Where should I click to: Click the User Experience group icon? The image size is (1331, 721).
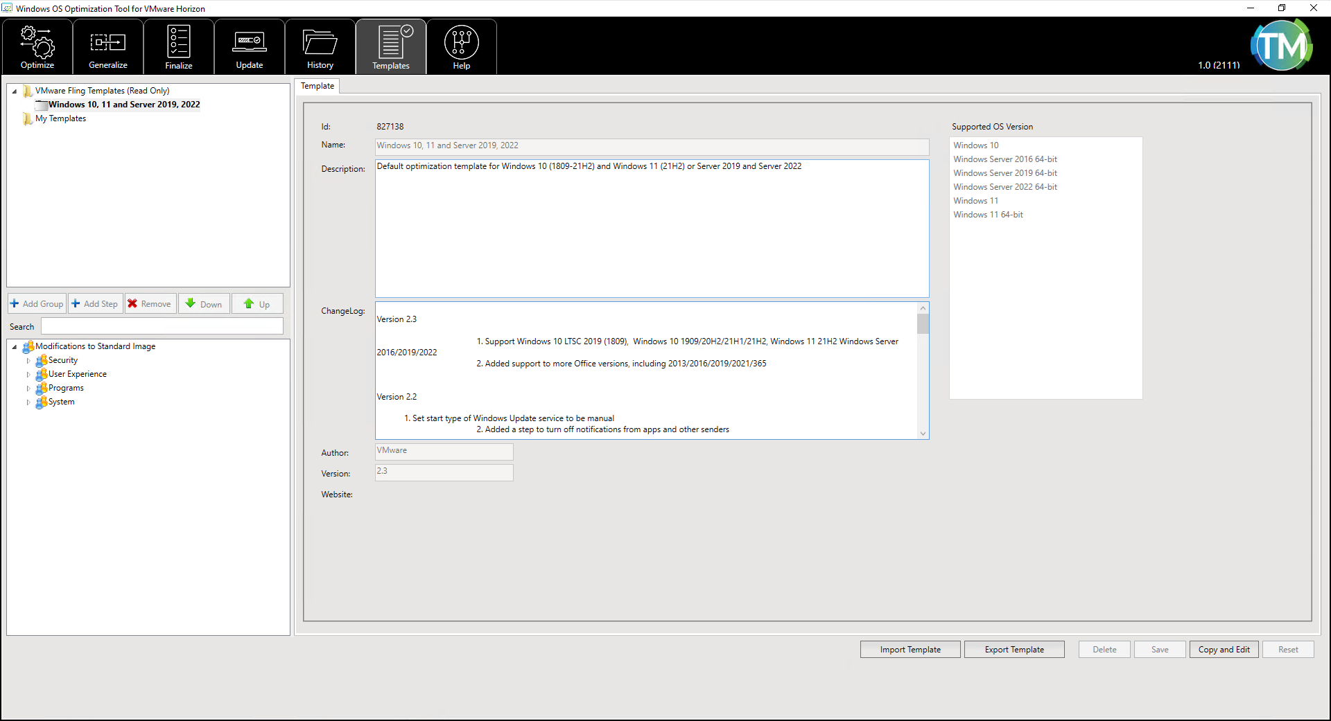point(42,374)
